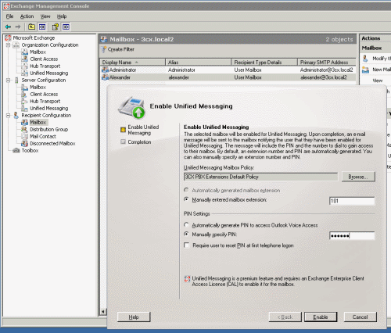Image resolution: width=391 pixels, height=333 pixels.
Task: Select the Administrator mailbox row
Action: (x=228, y=70)
